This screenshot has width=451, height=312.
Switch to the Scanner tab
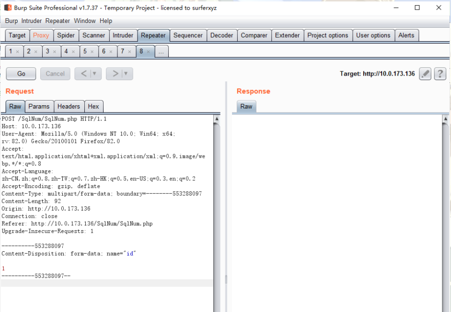pos(94,35)
